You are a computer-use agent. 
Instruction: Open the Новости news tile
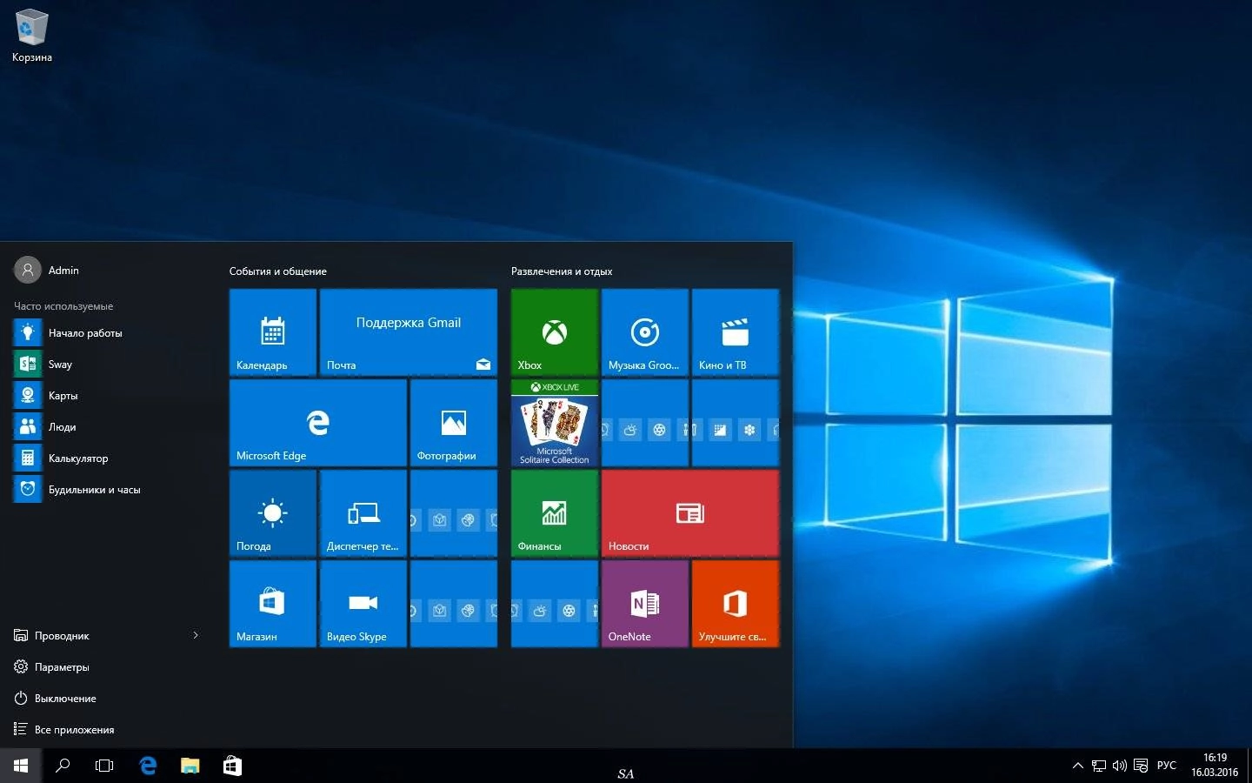tap(690, 513)
